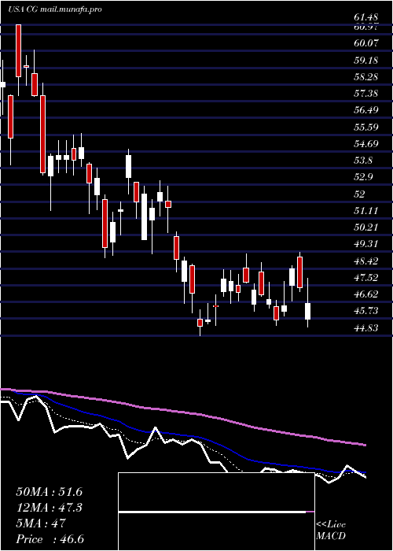The height and width of the screenshot is (551, 393).
Task: Select the 46.62 price axis label
Action: point(366,294)
